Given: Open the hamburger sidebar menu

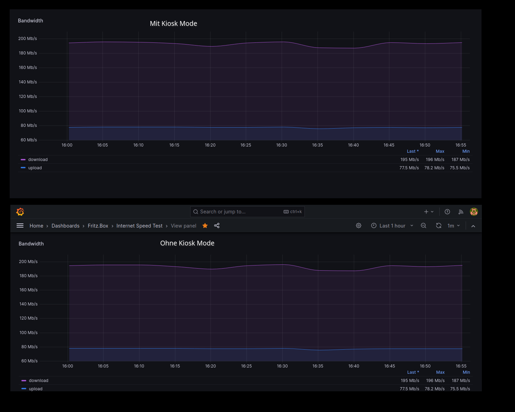Looking at the screenshot, I should pyautogui.click(x=20, y=225).
